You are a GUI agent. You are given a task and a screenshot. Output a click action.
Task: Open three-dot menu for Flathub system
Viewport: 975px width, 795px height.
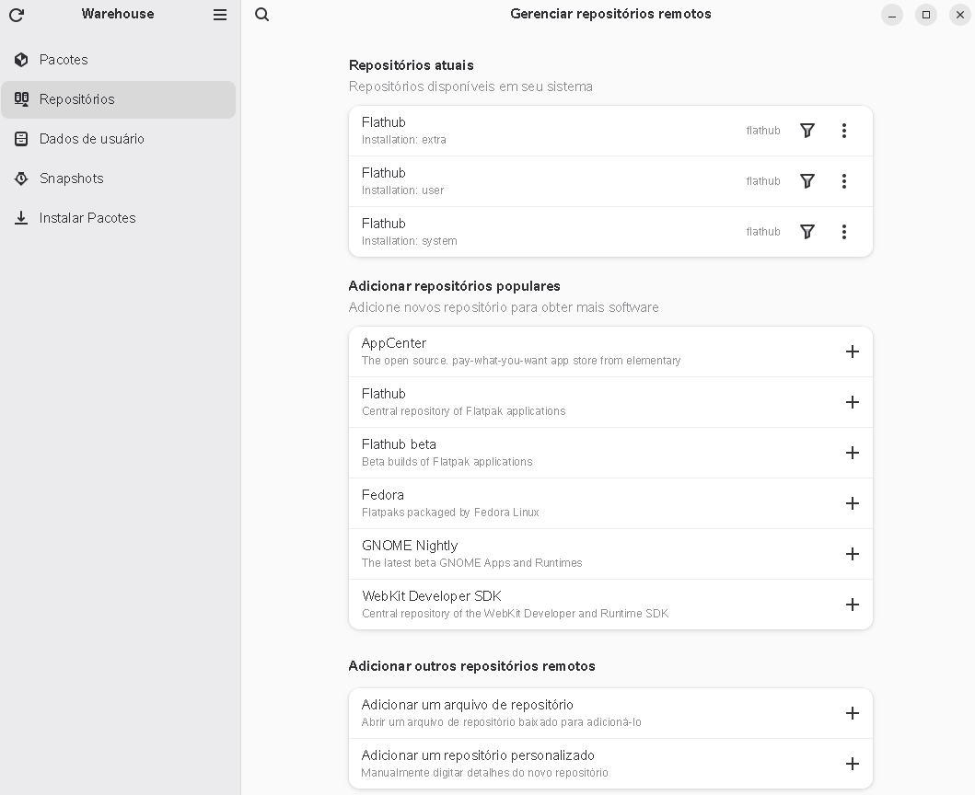coord(844,232)
